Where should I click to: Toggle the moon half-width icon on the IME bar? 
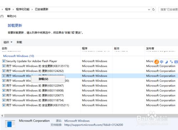click(166, 62)
